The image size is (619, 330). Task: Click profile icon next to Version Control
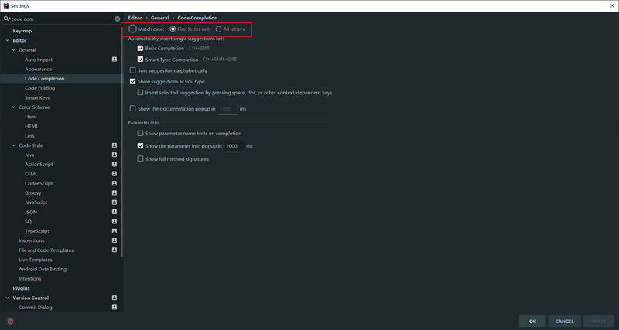point(115,298)
